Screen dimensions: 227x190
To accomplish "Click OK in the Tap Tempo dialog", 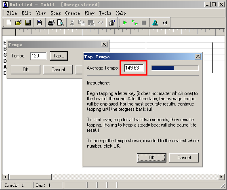I will coord(151,158).
